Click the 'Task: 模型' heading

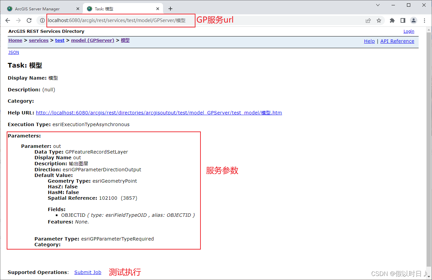pos(25,66)
